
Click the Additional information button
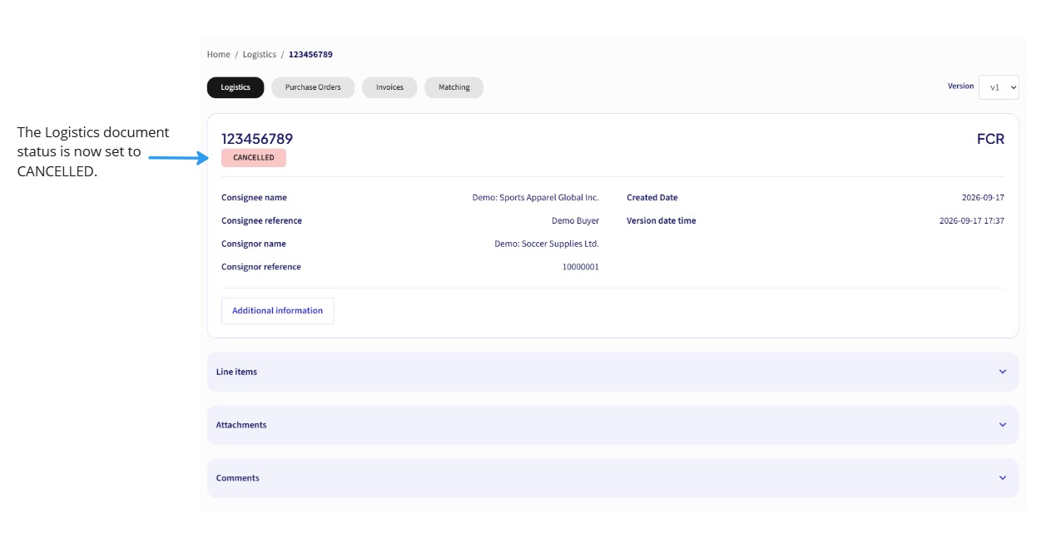click(x=278, y=311)
